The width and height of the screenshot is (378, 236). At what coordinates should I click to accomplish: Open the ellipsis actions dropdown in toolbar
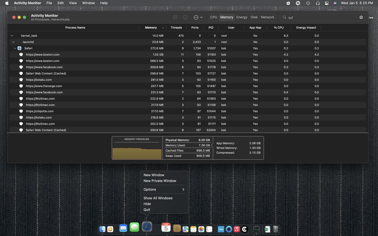(198, 17)
